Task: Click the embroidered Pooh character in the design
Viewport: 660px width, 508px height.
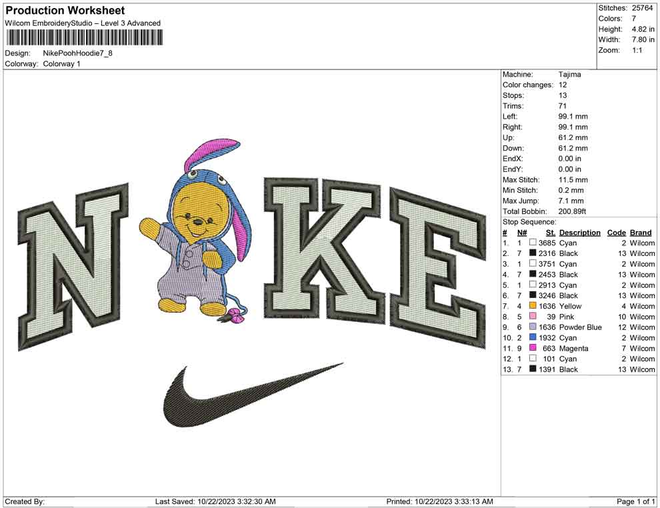Action: click(196, 233)
